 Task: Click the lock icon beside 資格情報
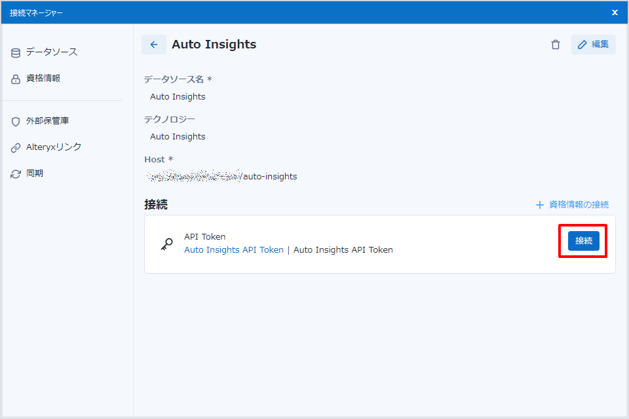click(x=16, y=79)
